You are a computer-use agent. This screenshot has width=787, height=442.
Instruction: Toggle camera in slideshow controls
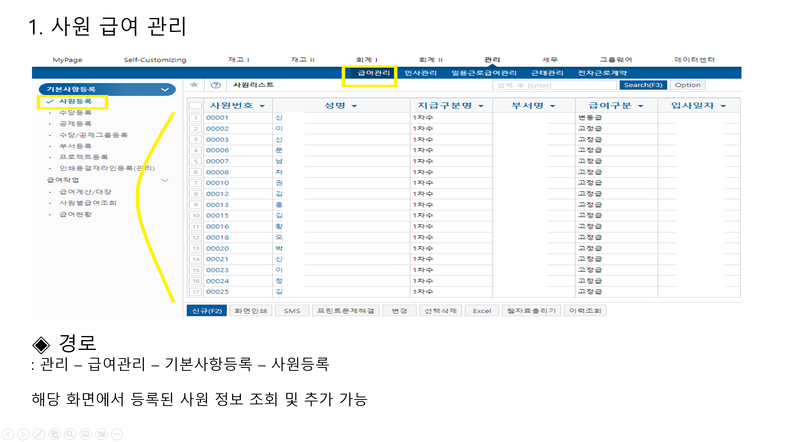point(101,434)
